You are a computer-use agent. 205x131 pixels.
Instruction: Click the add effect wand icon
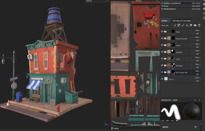175,25
